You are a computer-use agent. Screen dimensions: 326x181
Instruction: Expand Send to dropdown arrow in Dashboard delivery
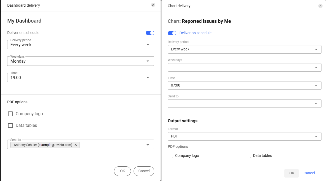point(148,145)
